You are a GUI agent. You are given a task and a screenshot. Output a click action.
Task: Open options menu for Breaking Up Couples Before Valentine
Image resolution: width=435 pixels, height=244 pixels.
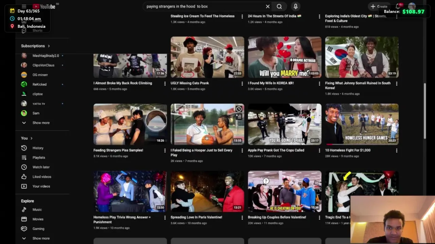pos(319,218)
